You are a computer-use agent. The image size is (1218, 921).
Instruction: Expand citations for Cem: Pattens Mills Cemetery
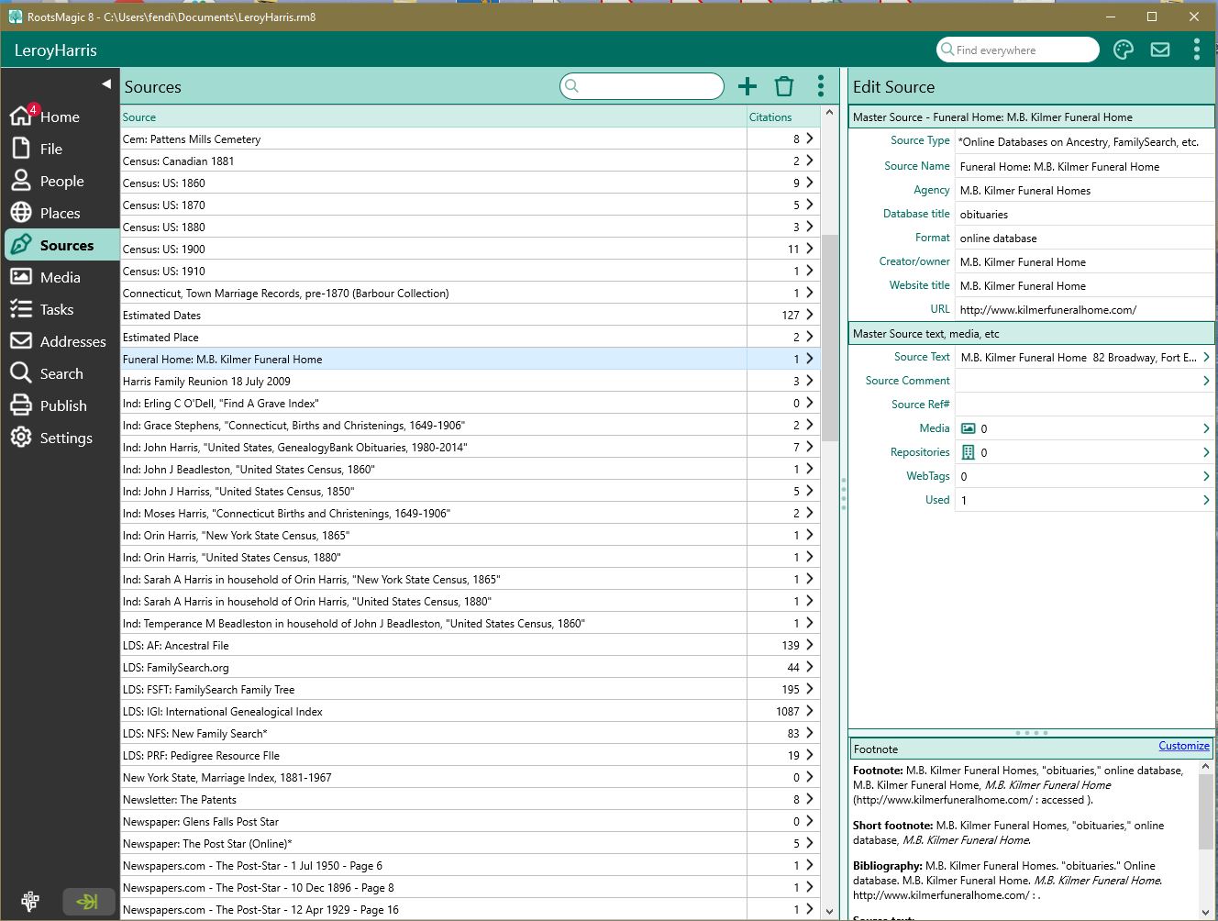[x=810, y=139]
